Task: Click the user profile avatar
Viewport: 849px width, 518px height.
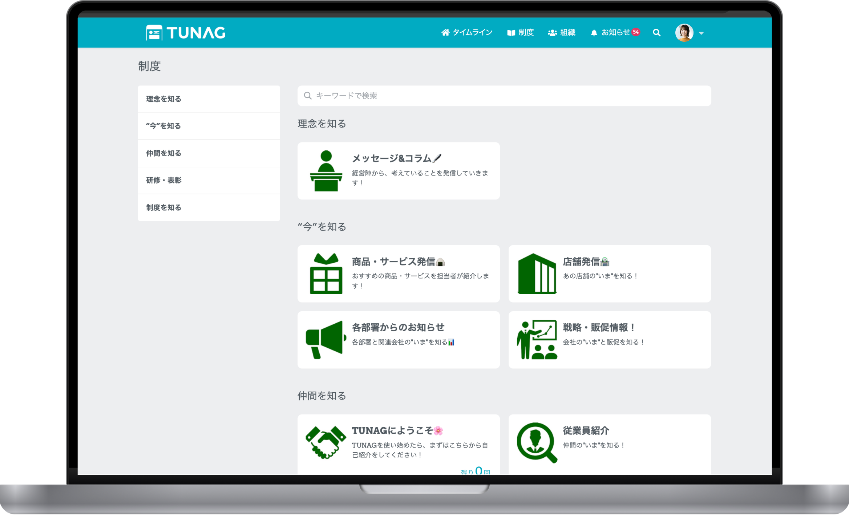Action: click(684, 33)
